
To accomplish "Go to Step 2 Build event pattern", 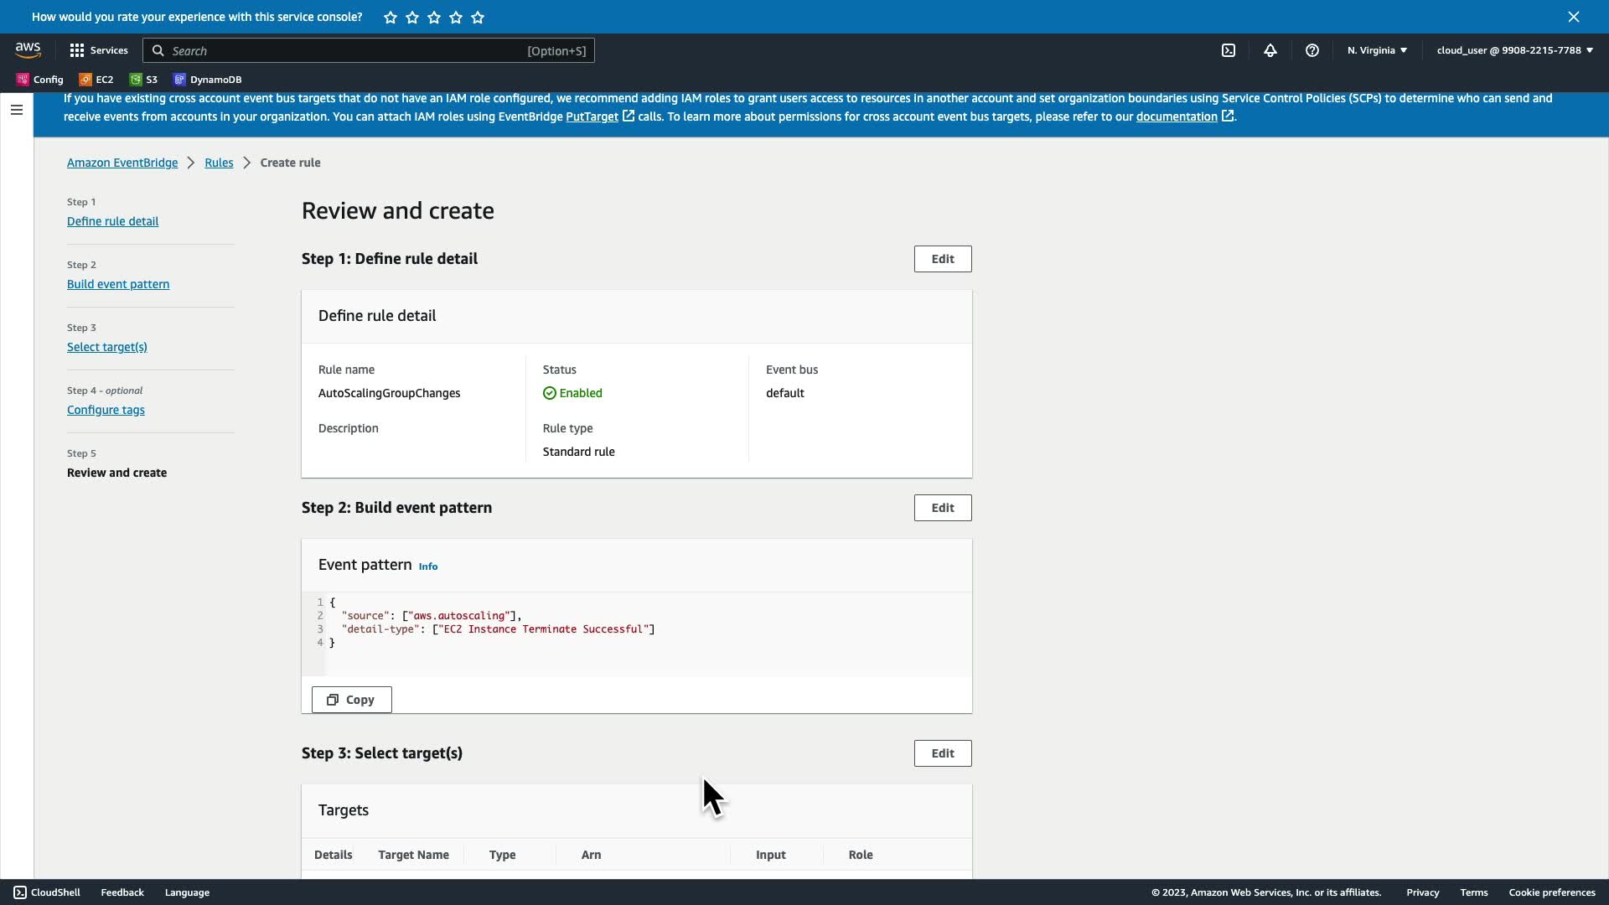I will (x=118, y=284).
